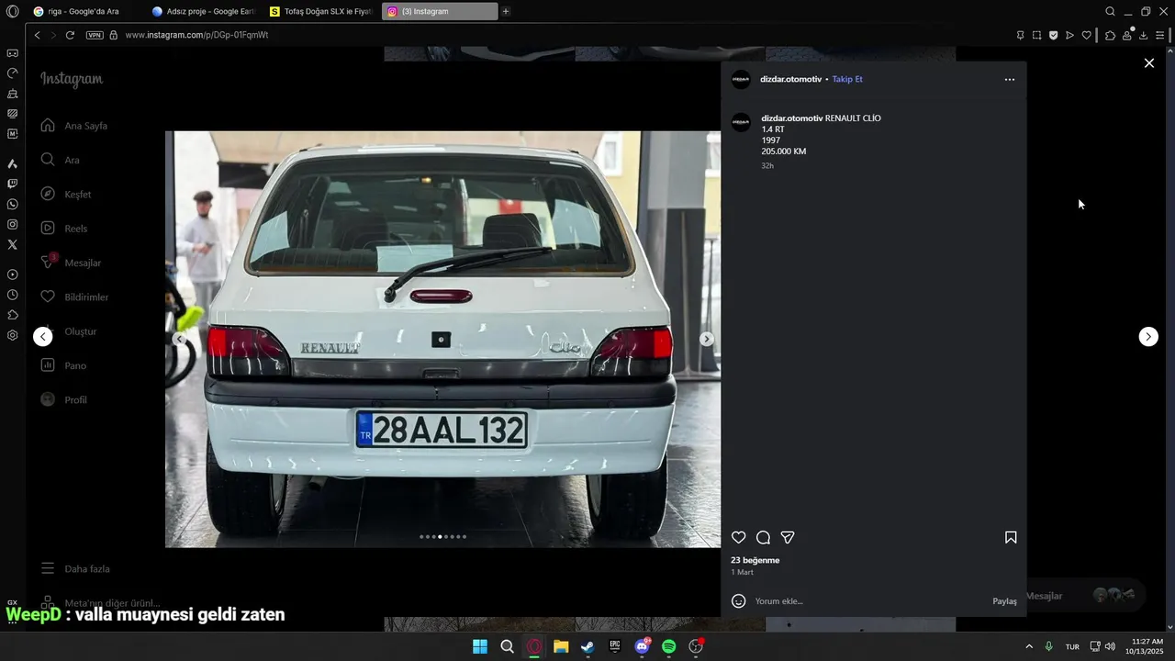
Task: Show previous photo in carousel
Action: 180,340
